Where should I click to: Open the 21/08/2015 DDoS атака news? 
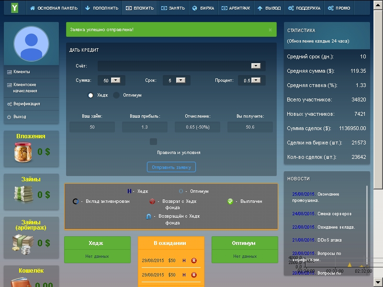[317, 240]
